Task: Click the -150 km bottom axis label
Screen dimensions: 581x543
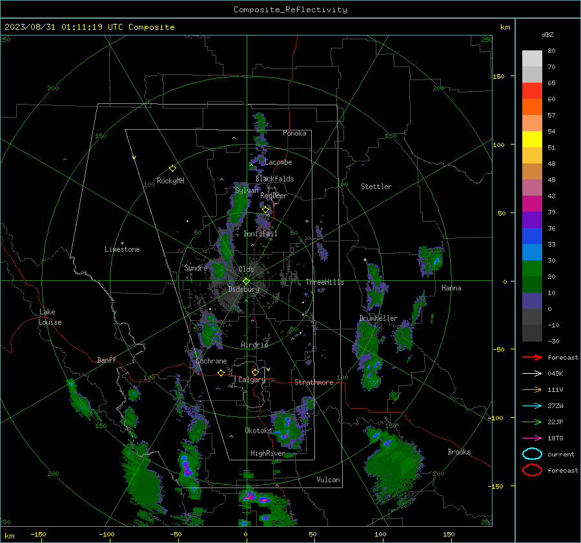Action: [38, 534]
